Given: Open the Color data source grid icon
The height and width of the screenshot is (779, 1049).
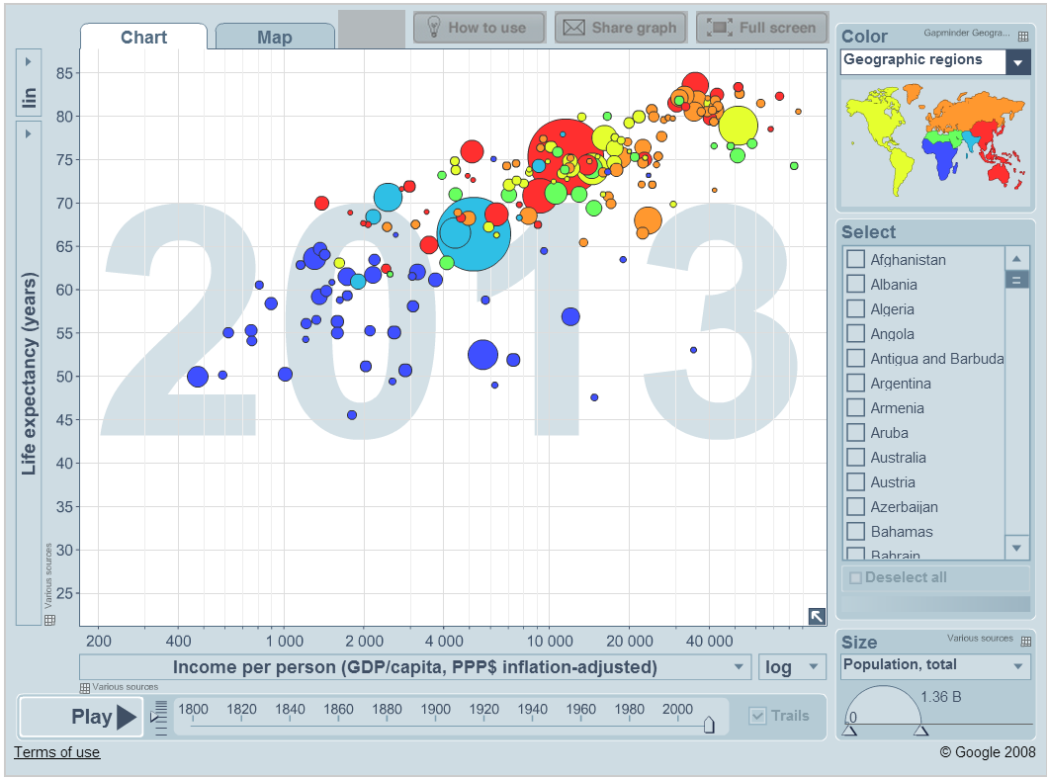Looking at the screenshot, I should [1023, 36].
